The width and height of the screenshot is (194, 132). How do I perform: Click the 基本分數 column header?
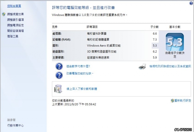[x=175, y=27]
